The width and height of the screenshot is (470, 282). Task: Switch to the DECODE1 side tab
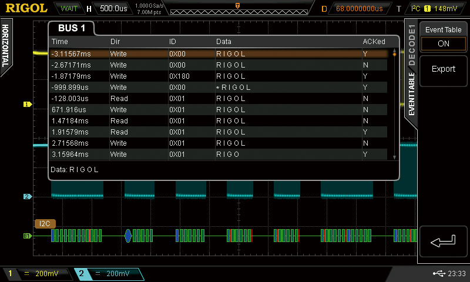tap(412, 45)
